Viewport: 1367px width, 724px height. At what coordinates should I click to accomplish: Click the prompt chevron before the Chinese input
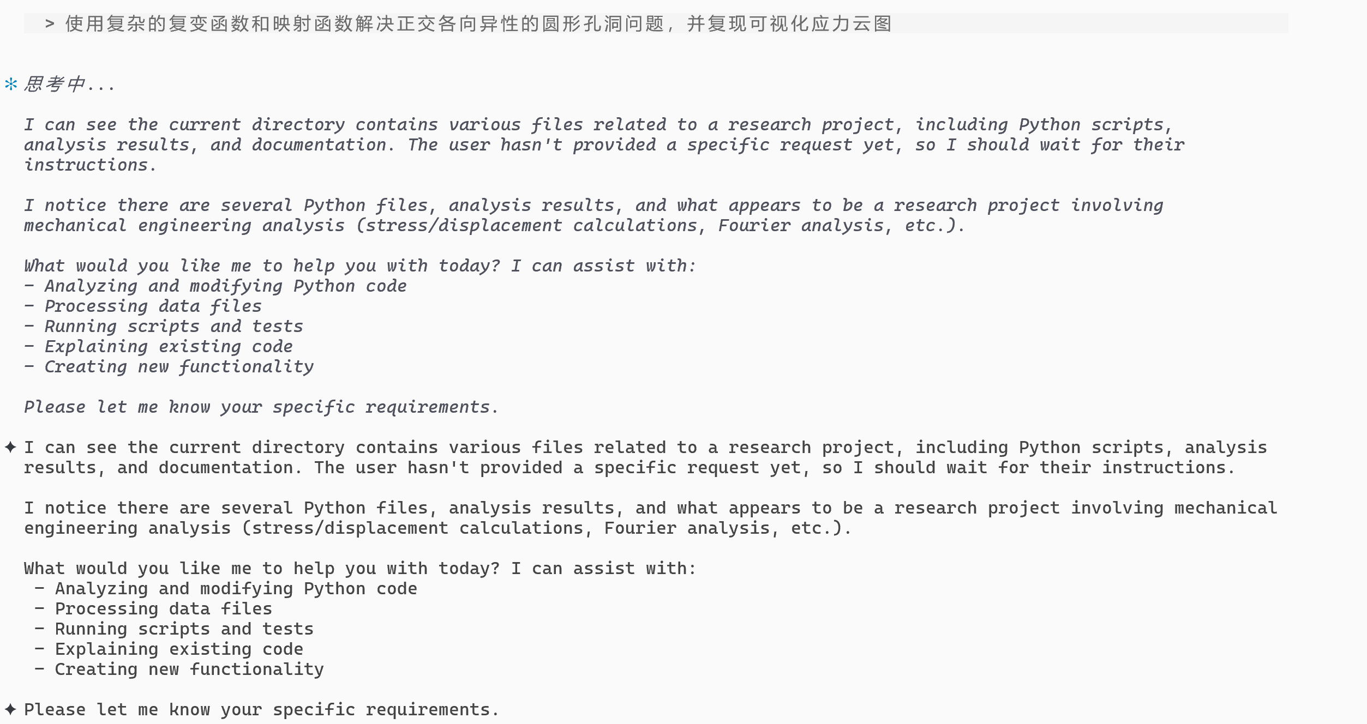coord(50,23)
